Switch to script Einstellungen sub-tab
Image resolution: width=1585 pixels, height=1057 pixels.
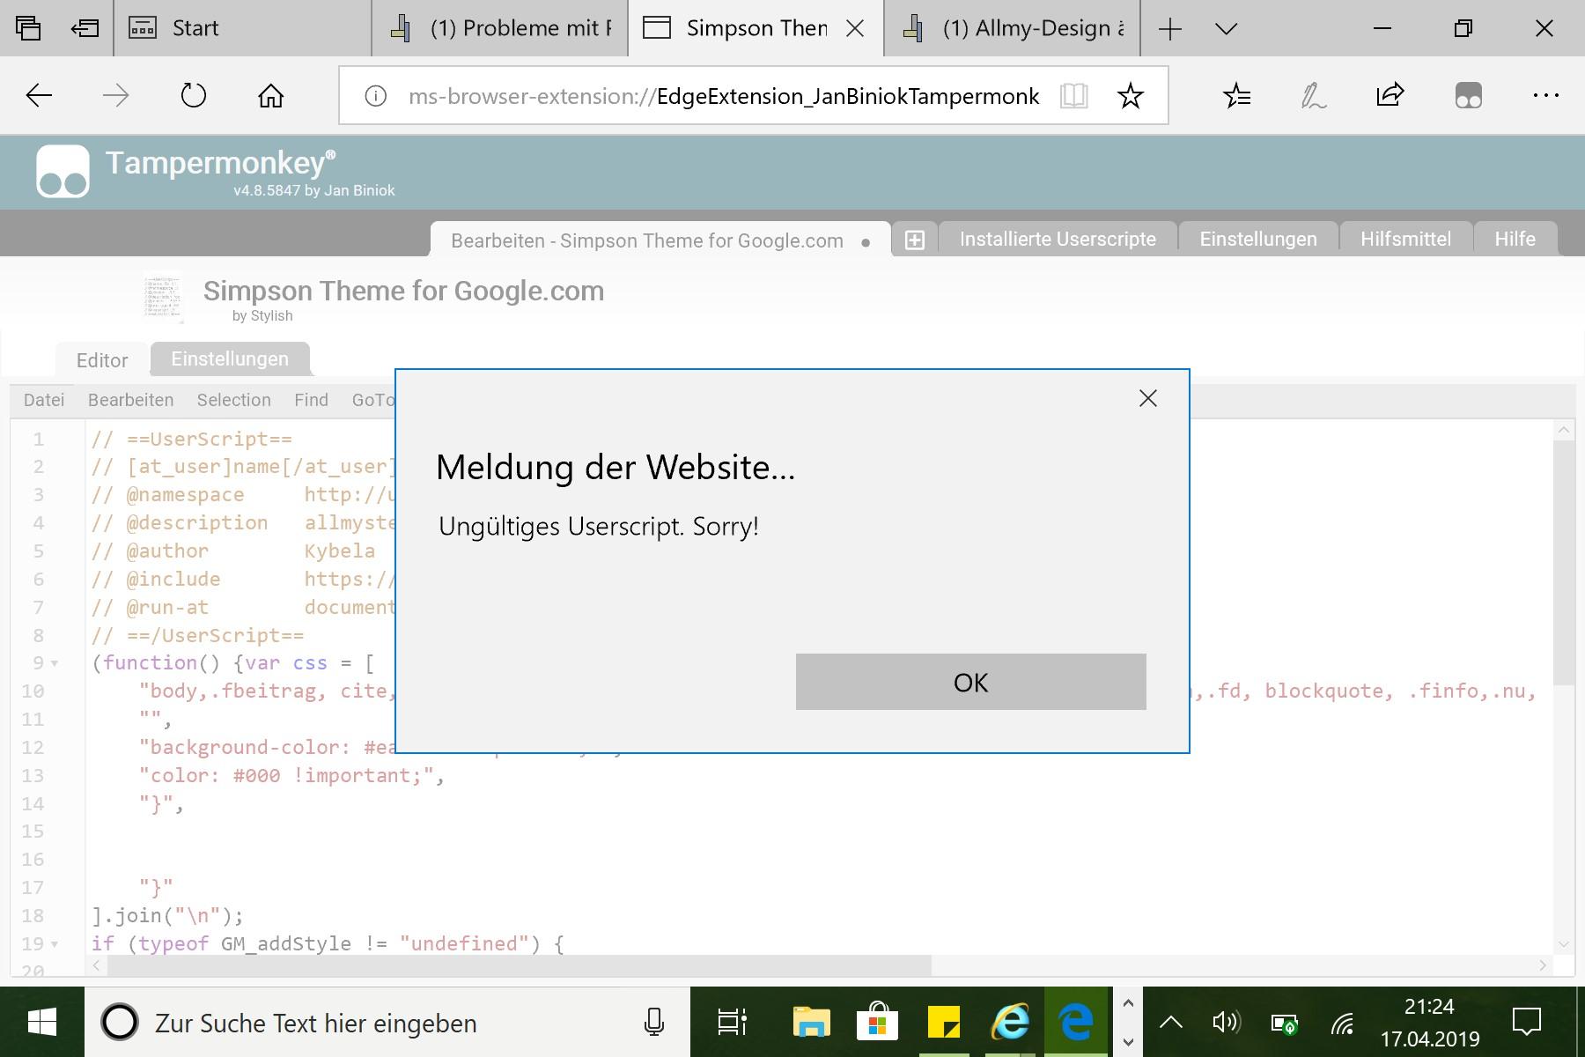230,358
